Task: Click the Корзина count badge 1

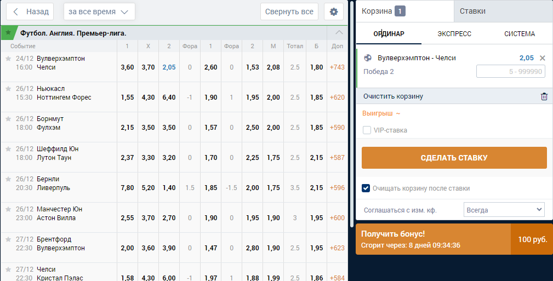Action: click(400, 12)
